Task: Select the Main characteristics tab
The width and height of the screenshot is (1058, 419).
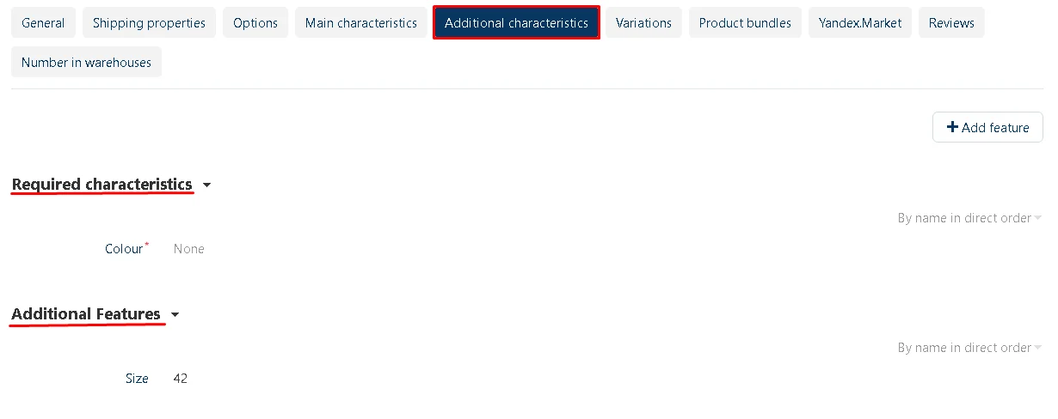Action: (x=361, y=23)
